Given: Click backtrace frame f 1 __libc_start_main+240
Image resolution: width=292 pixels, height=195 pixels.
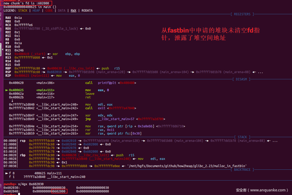Looking at the screenshot, I should (x=47, y=177).
